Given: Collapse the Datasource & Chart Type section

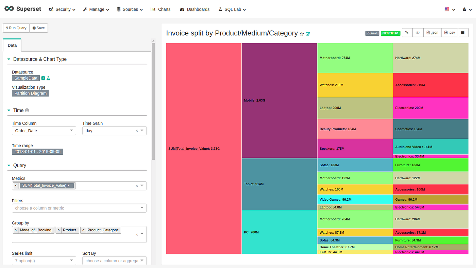Looking at the screenshot, I should pos(9,59).
